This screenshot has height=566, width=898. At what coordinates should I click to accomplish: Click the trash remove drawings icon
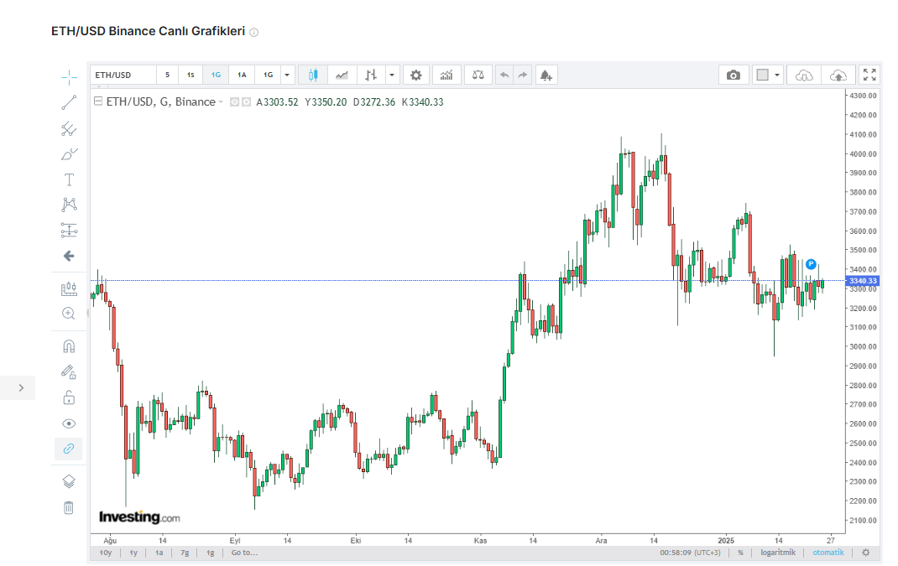tap(69, 507)
